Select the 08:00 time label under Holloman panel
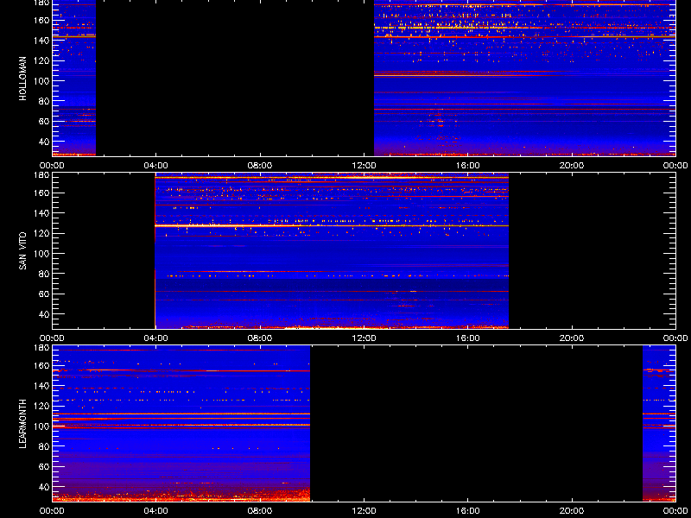This screenshot has height=518, width=691. tap(260, 166)
